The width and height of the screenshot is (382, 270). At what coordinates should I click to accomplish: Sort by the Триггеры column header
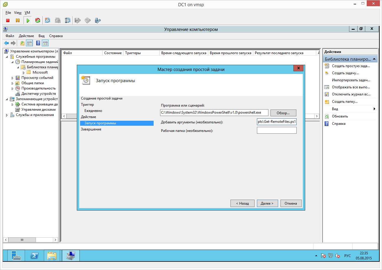pyautogui.click(x=141, y=53)
